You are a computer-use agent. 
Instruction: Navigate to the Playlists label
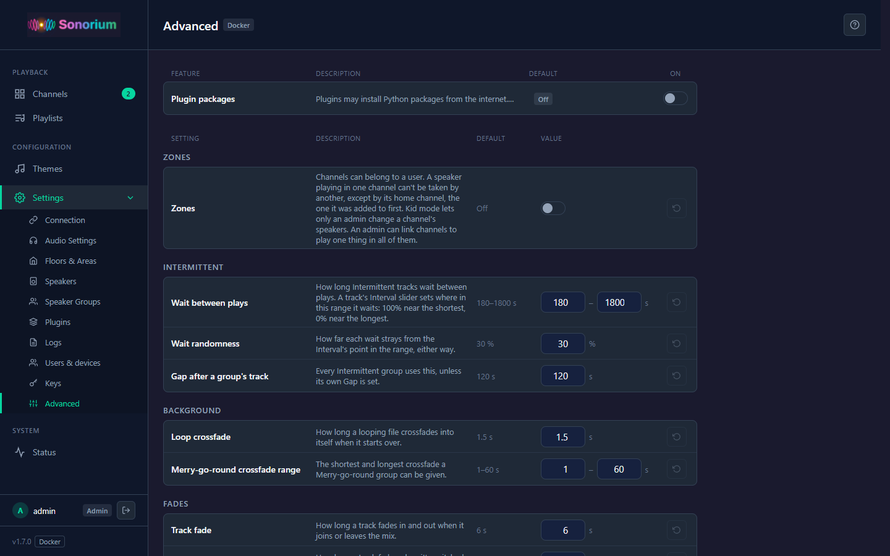click(48, 118)
